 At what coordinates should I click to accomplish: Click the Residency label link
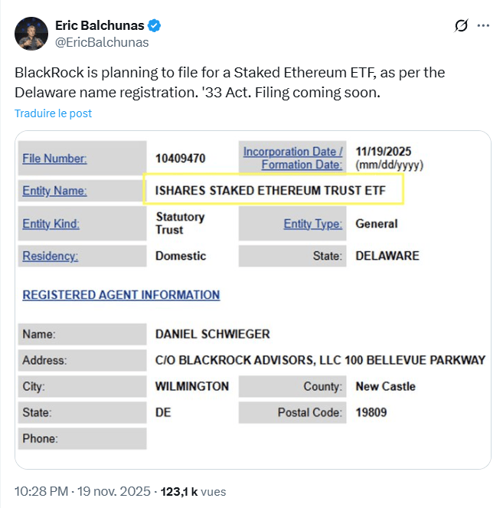pos(50,255)
